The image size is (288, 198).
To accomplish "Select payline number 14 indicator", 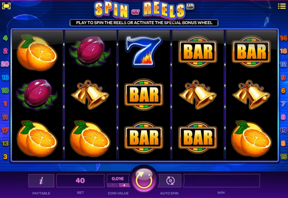I will click(x=283, y=38).
